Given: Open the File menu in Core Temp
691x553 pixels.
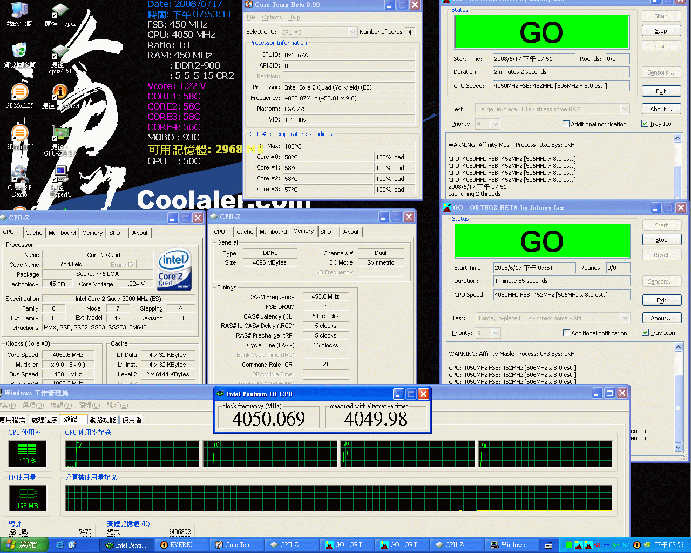Looking at the screenshot, I should pyautogui.click(x=251, y=17).
